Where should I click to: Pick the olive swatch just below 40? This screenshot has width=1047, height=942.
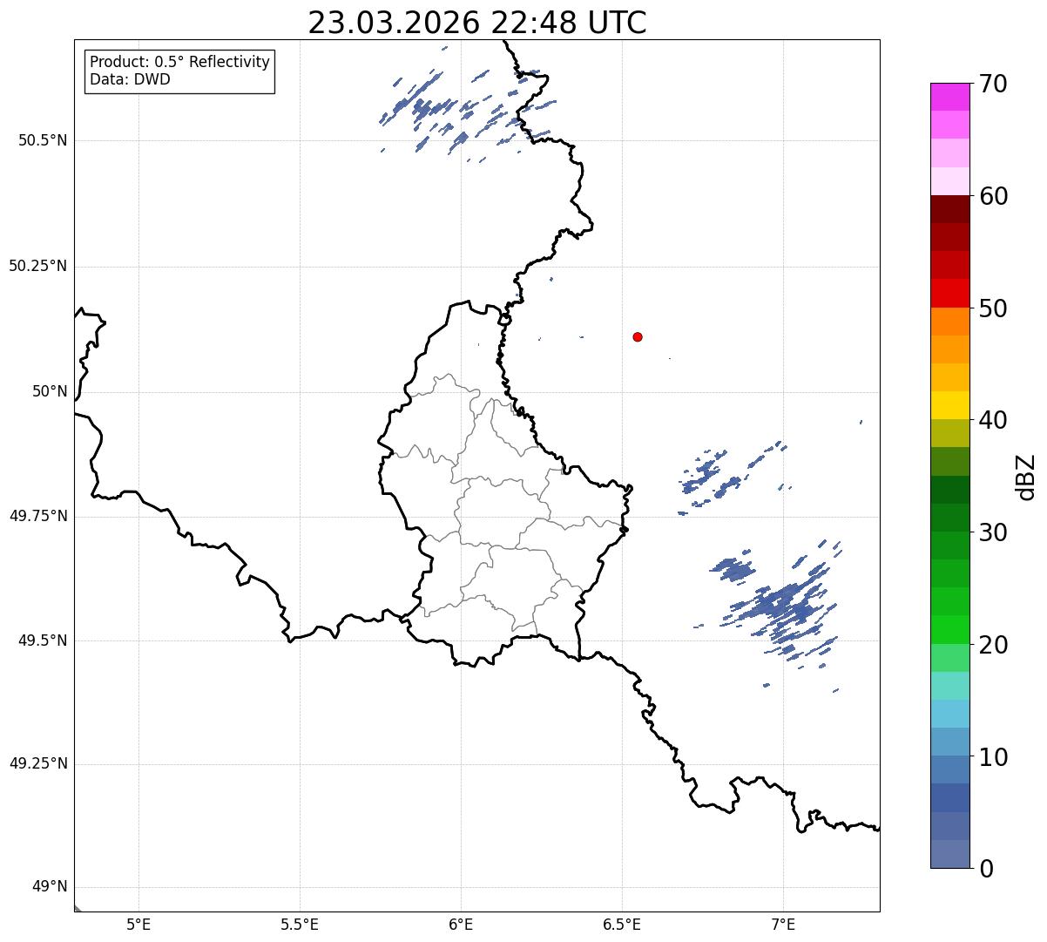pyautogui.click(x=949, y=433)
